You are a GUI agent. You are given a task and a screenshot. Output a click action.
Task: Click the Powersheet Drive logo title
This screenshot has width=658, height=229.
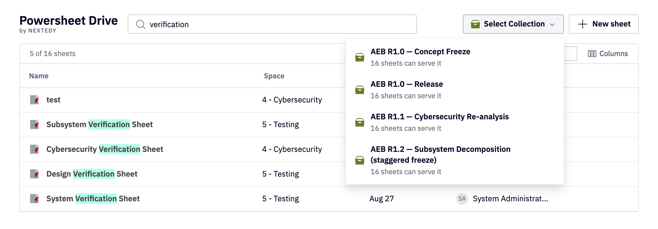coord(69,20)
